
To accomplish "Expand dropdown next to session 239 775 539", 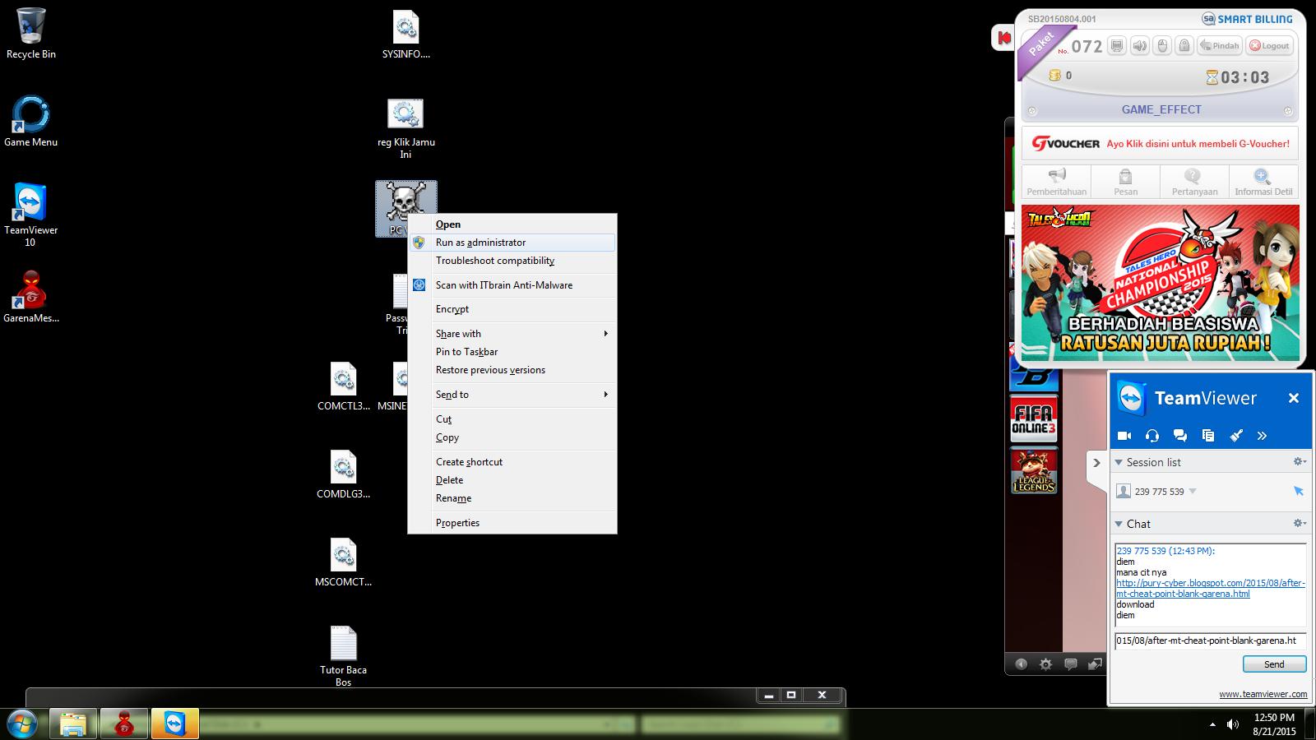I will (x=1193, y=492).
